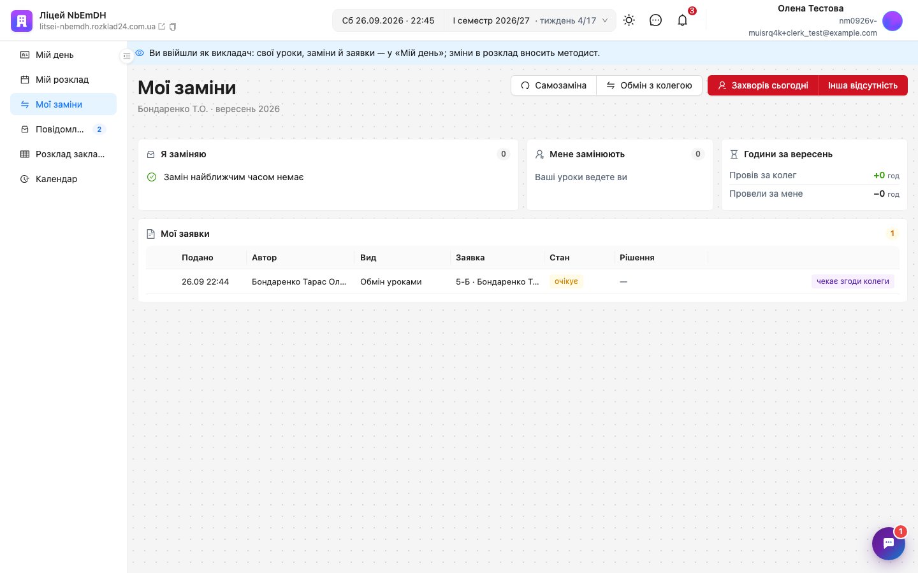The width and height of the screenshot is (918, 573).
Task: Click the Провели за мене hours row
Action: point(814,194)
